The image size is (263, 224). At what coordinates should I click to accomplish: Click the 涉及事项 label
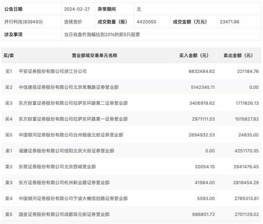click(14, 35)
